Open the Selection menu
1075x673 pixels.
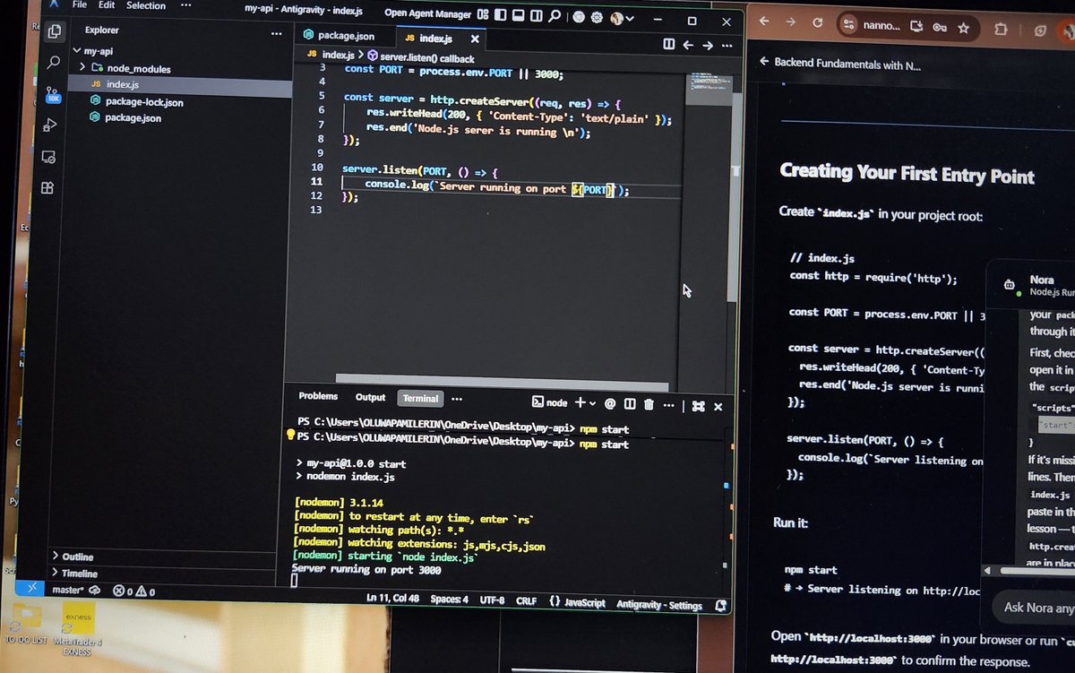click(146, 5)
